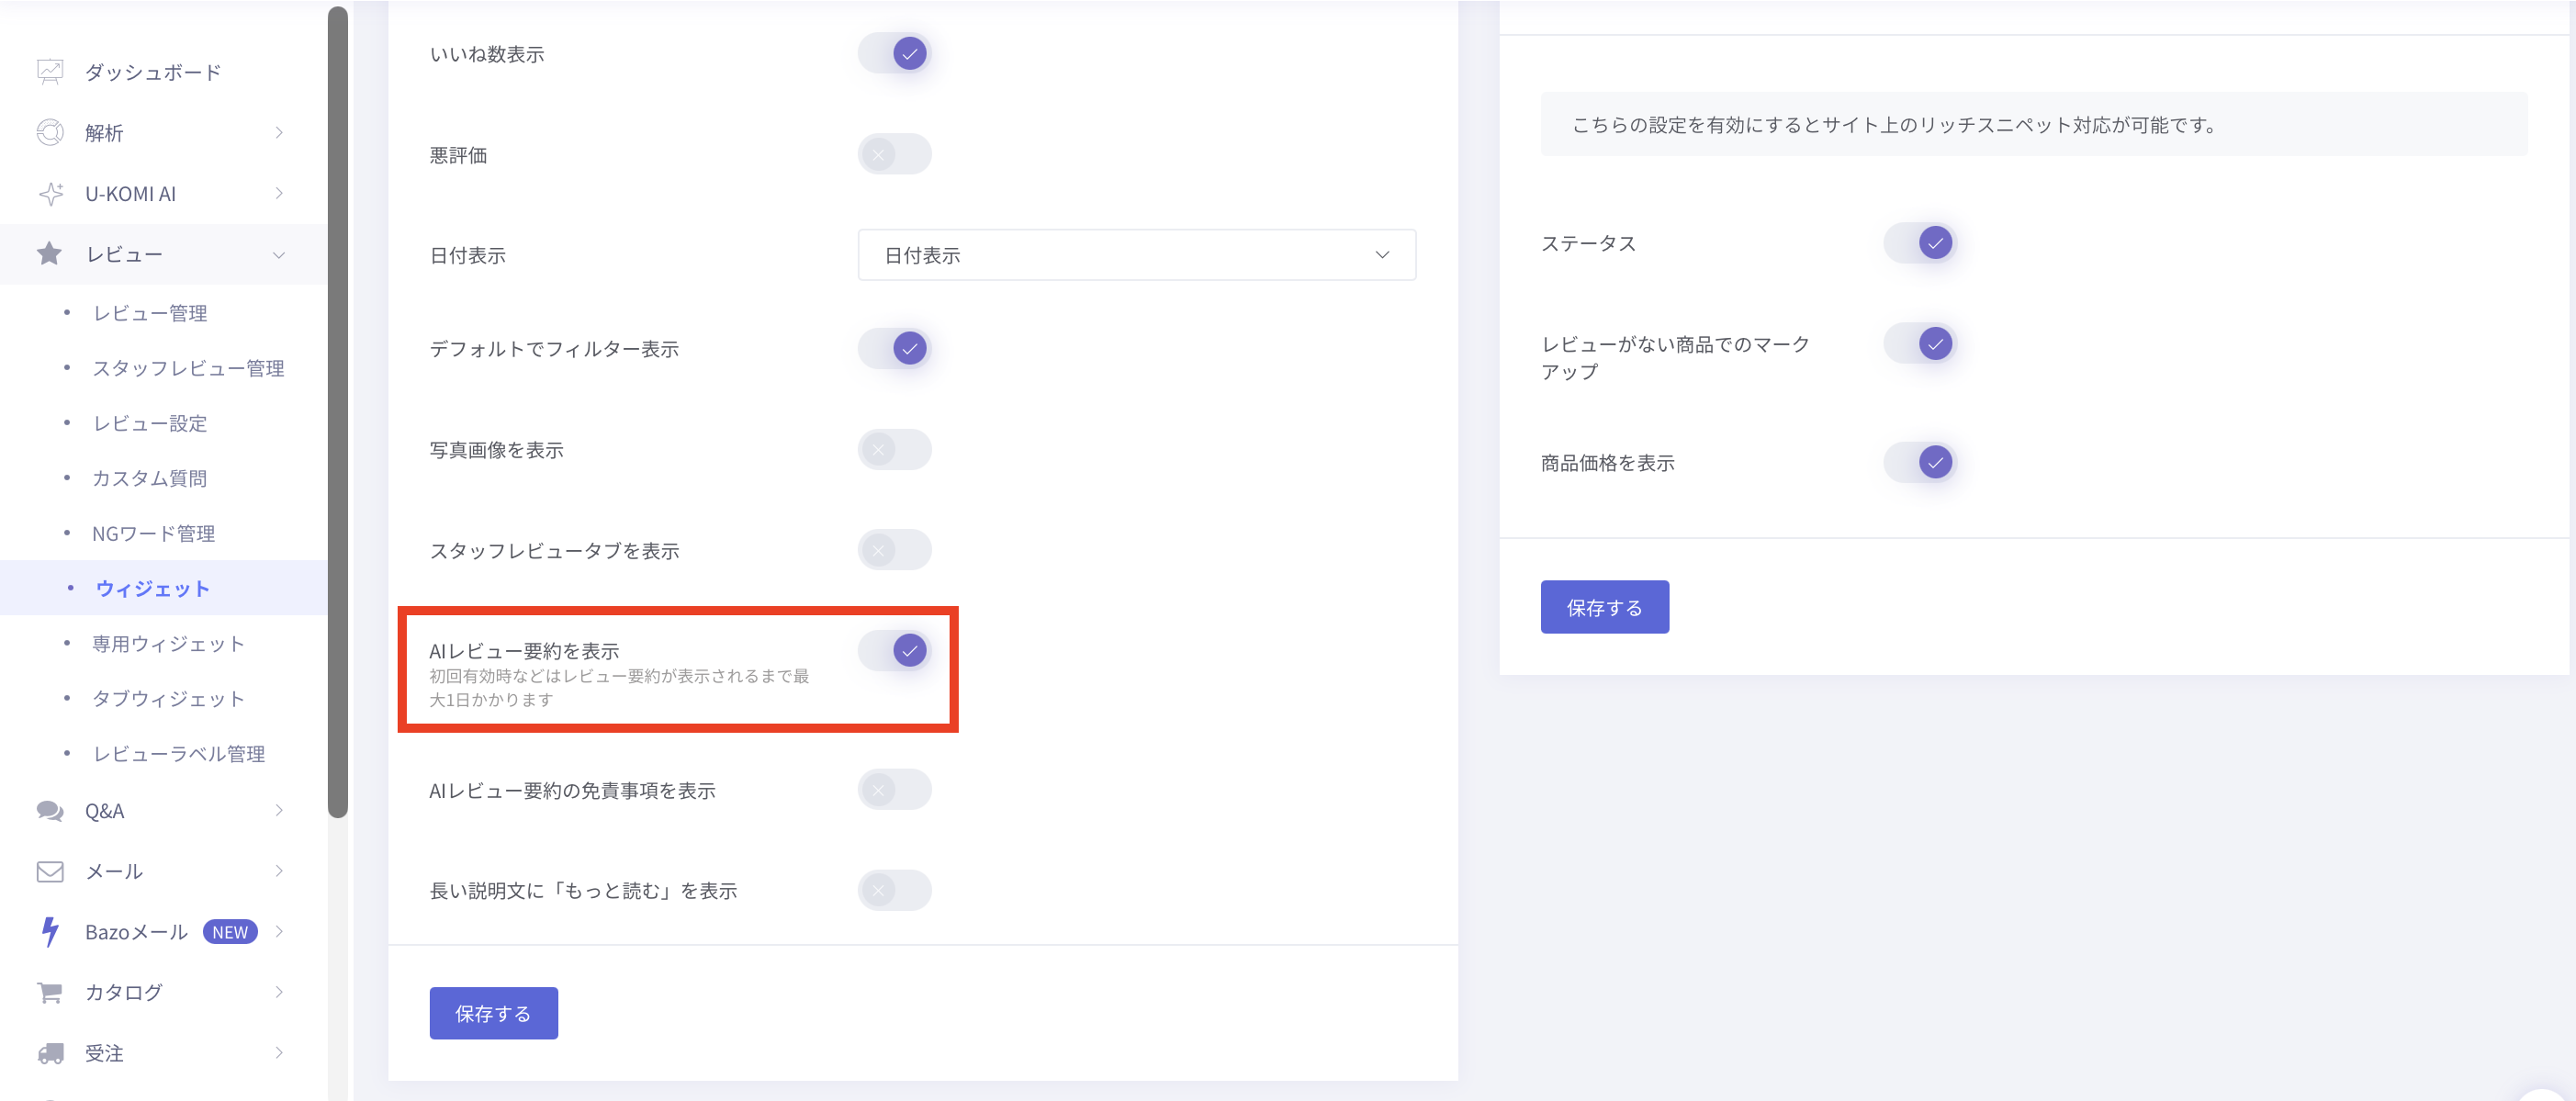Click the sidebar vertical scrollbar

point(338,410)
